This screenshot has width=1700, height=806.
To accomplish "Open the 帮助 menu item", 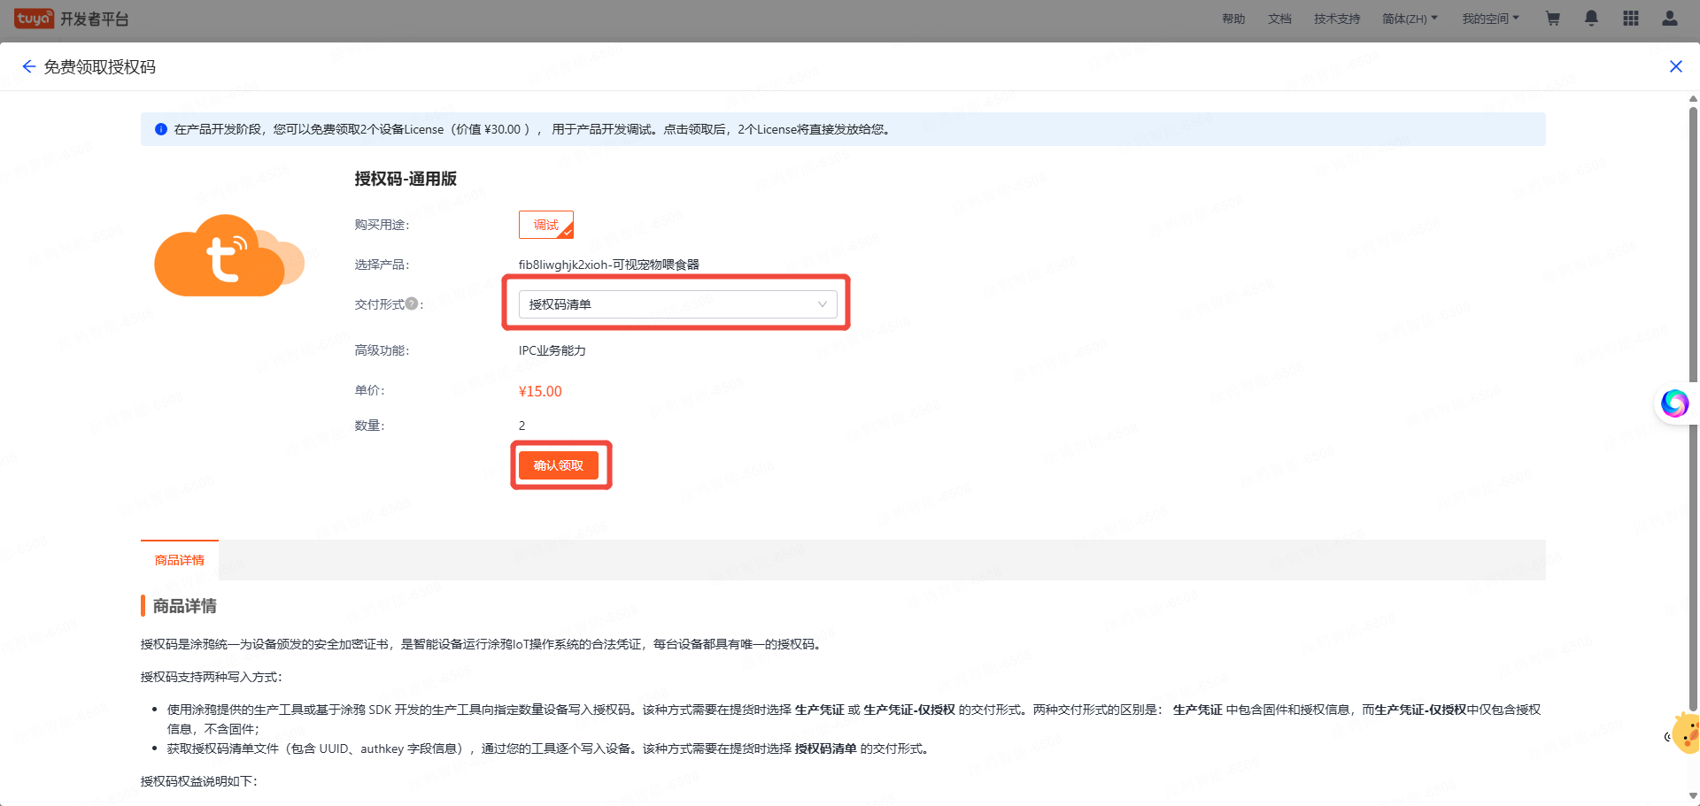I will tap(1233, 19).
